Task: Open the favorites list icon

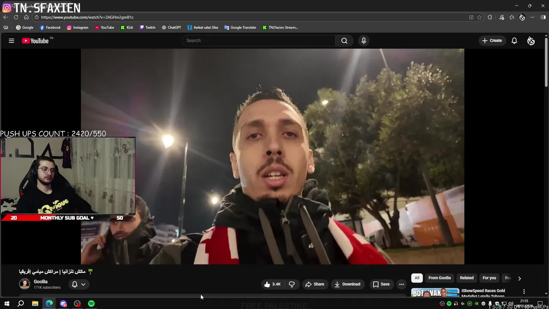Action: [512, 17]
